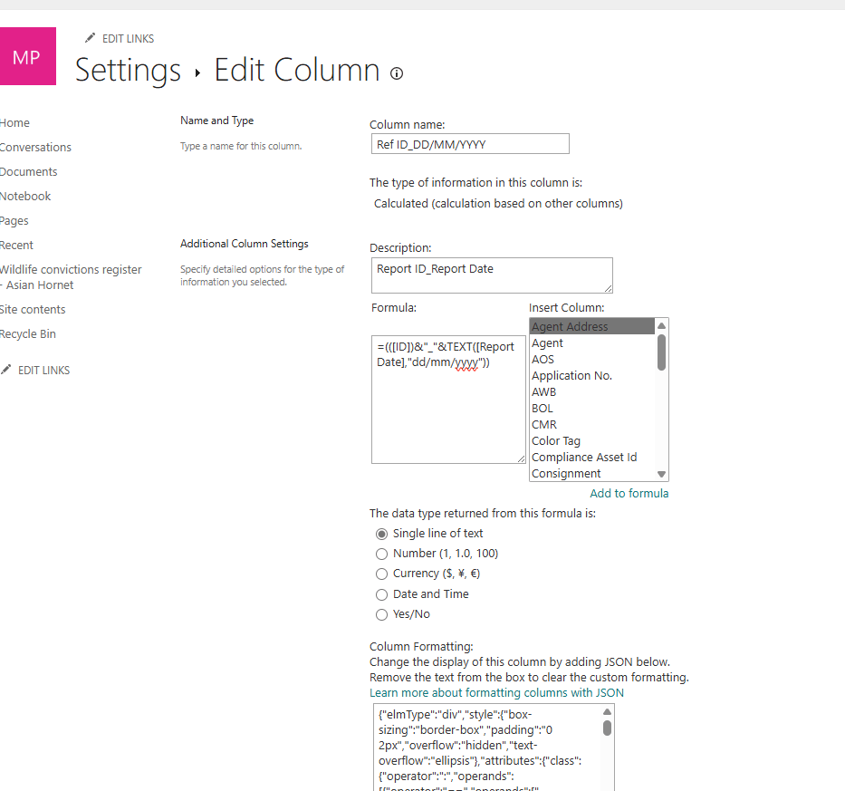Click the MP site logo tile
Image resolution: width=845 pixels, height=791 pixels.
click(x=27, y=56)
